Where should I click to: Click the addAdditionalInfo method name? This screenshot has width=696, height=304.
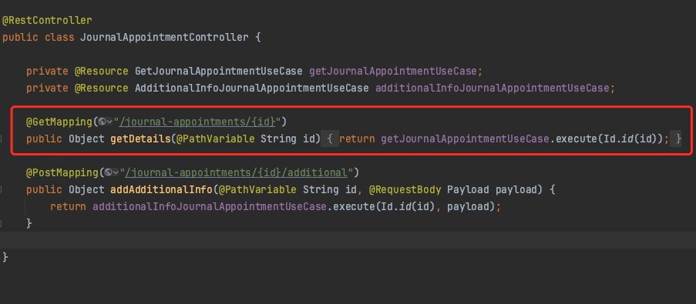coord(162,189)
